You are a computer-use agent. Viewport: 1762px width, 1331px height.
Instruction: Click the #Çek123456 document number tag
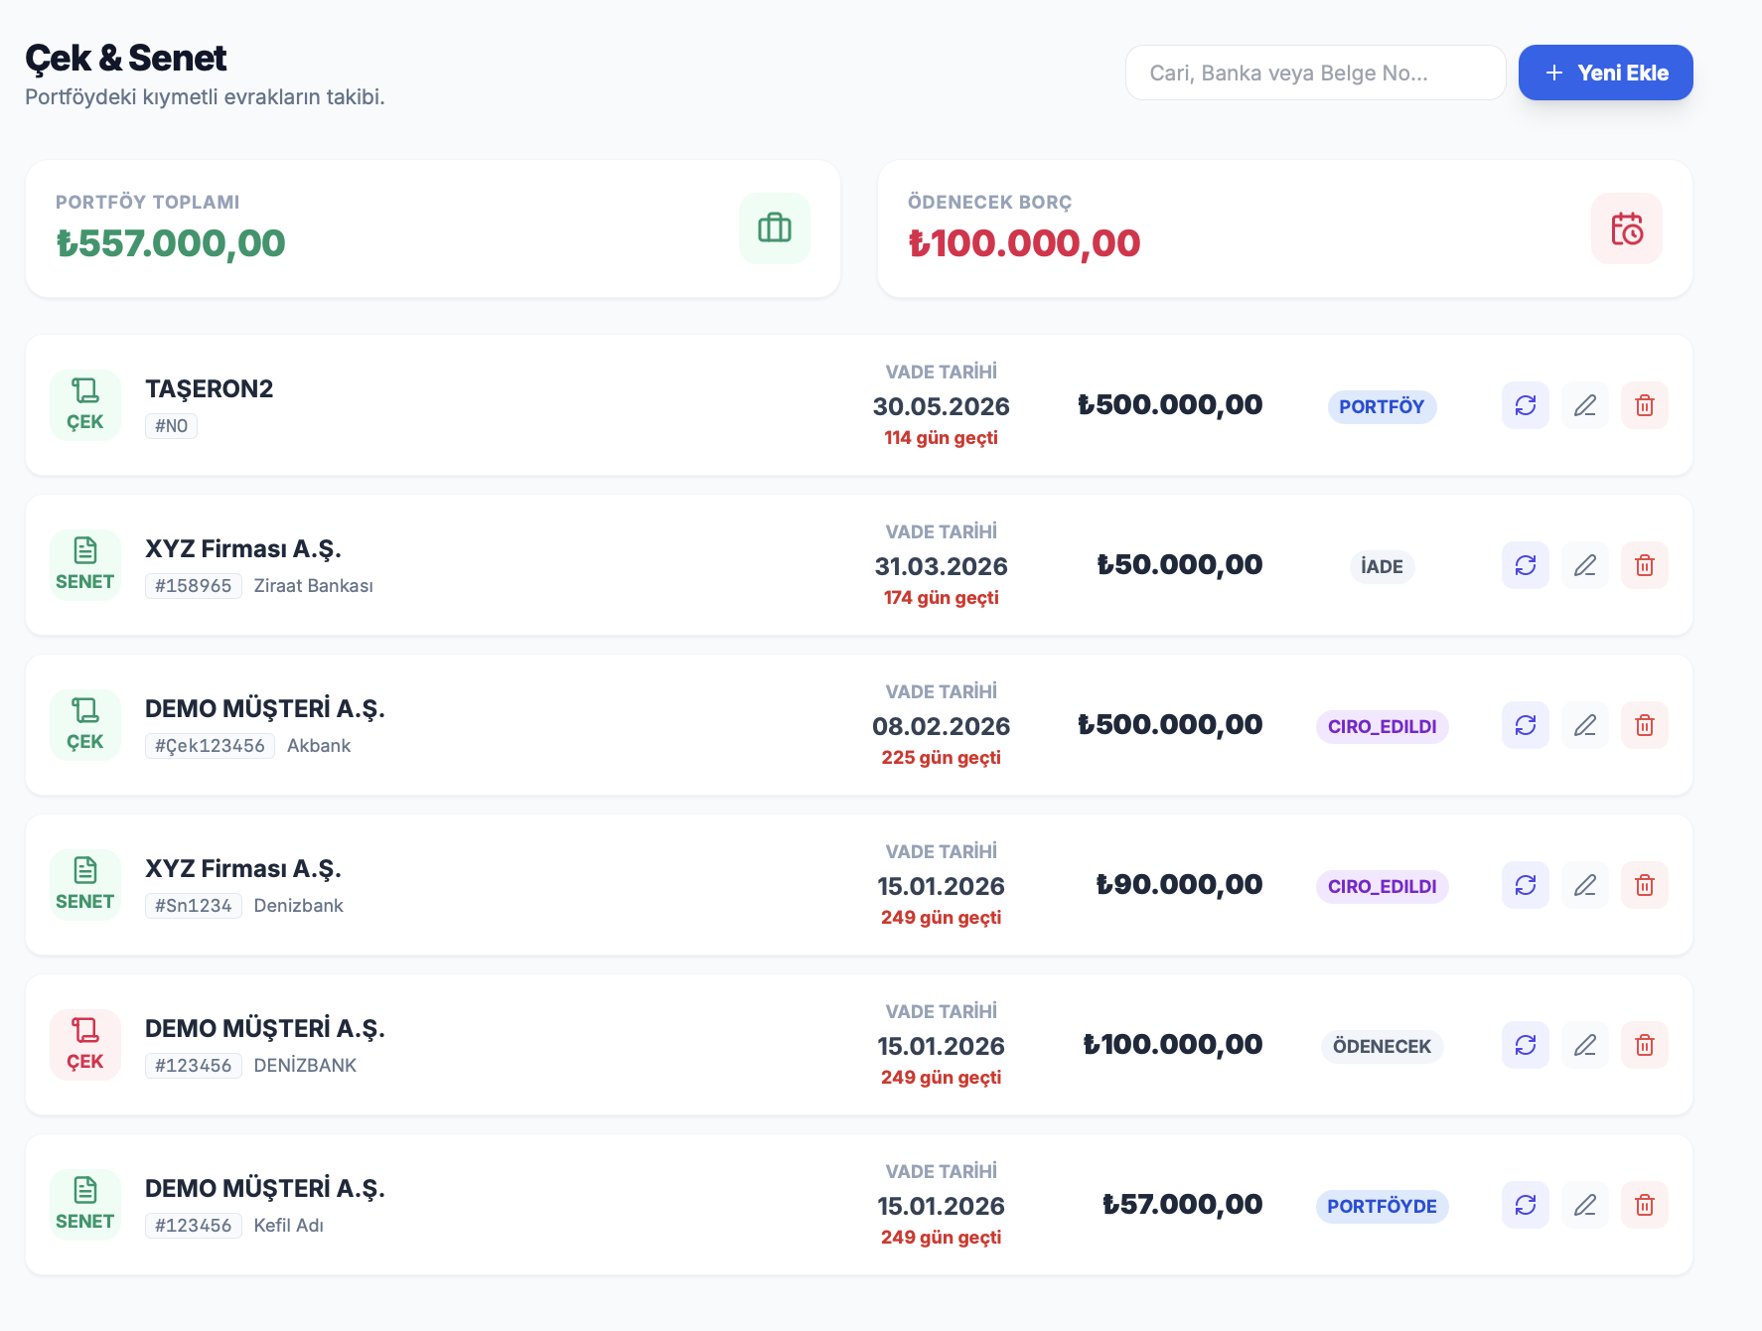tap(210, 746)
